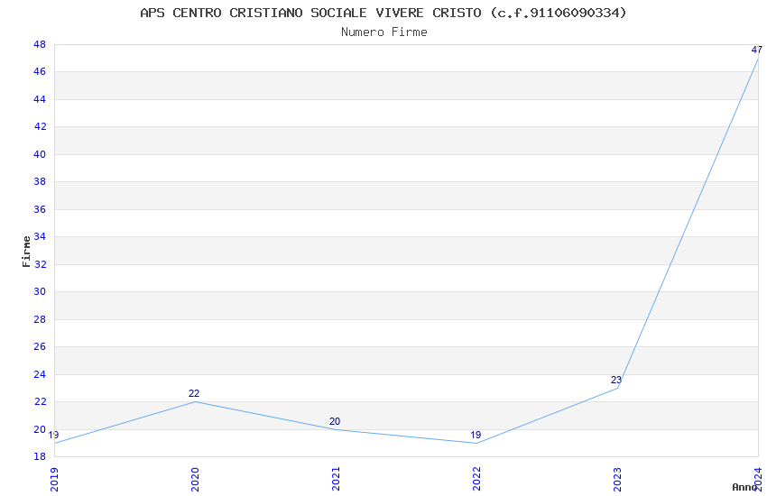
Task: Select the 2022 year tick label
Action: pos(476,478)
